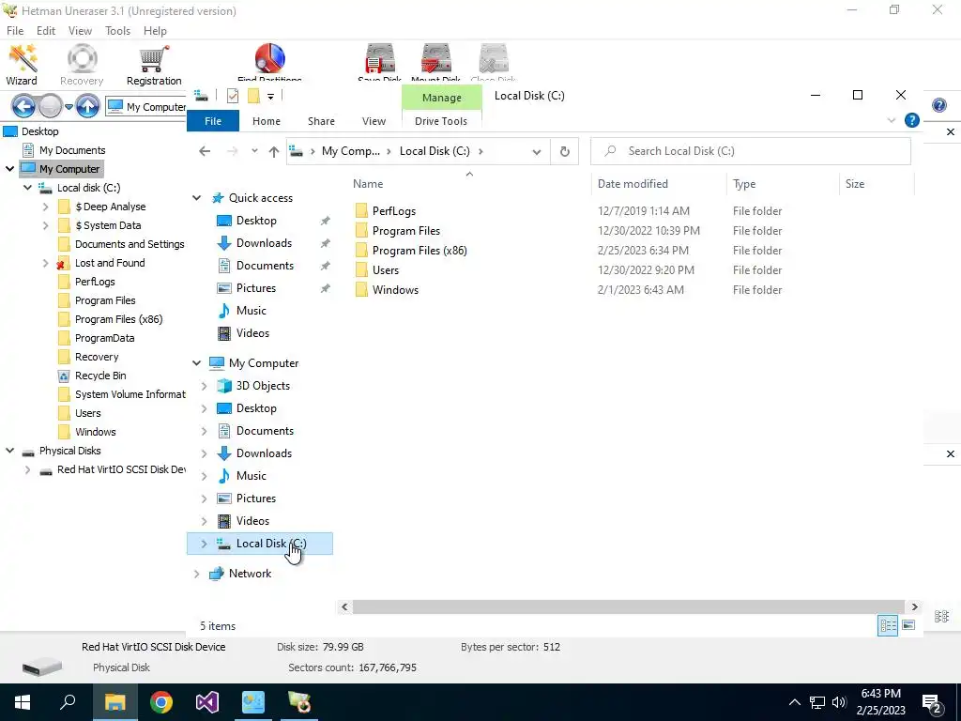Click inside Search Local Disk (C:) box

click(x=750, y=151)
